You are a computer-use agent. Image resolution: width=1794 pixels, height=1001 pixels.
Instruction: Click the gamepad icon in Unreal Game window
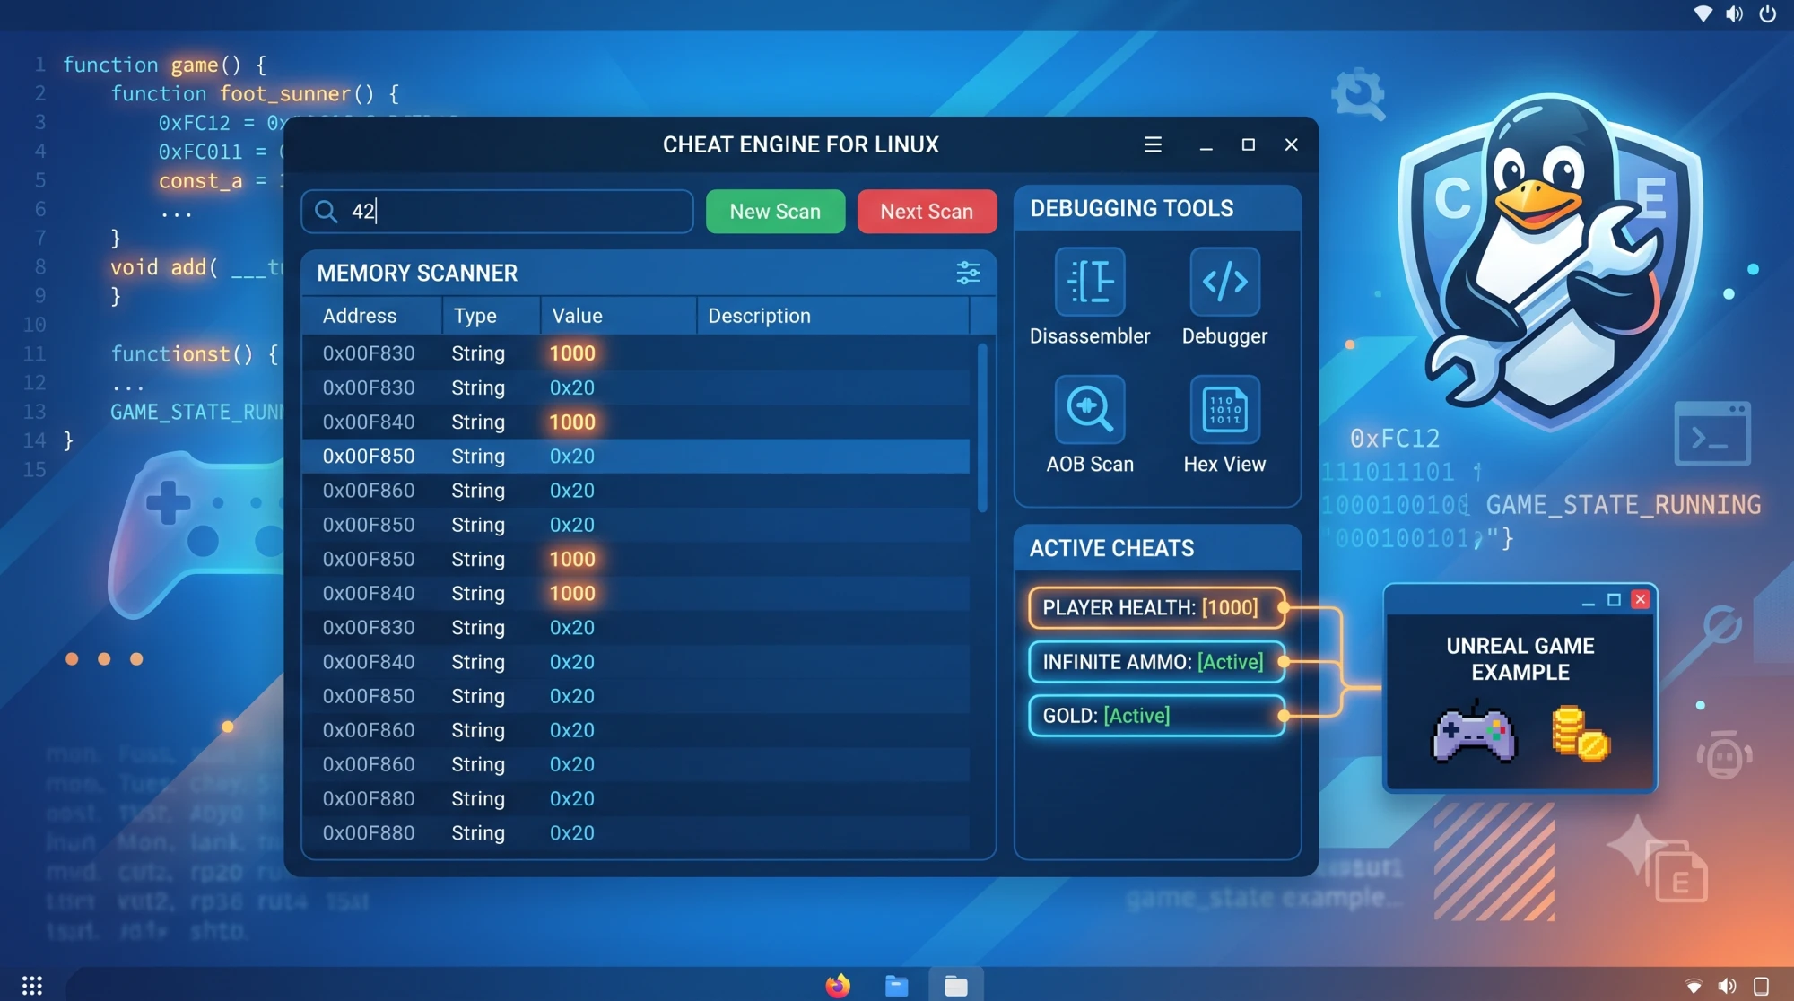[x=1474, y=733]
